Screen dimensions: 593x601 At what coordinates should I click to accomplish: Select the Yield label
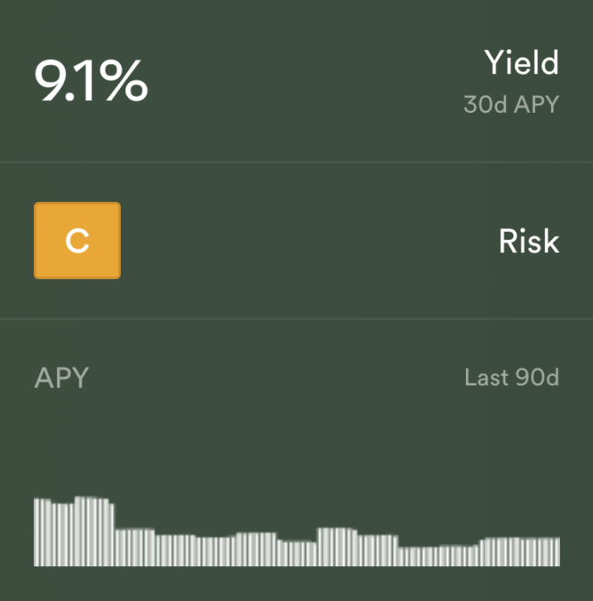521,63
